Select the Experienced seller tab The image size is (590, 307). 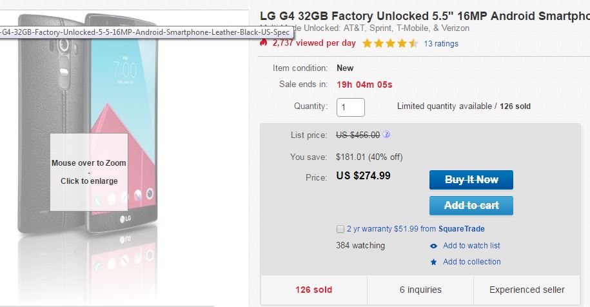point(527,290)
